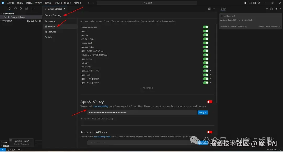283x152 pixels.
Task: Open the chat in the editor icon
Action: pos(276,9)
